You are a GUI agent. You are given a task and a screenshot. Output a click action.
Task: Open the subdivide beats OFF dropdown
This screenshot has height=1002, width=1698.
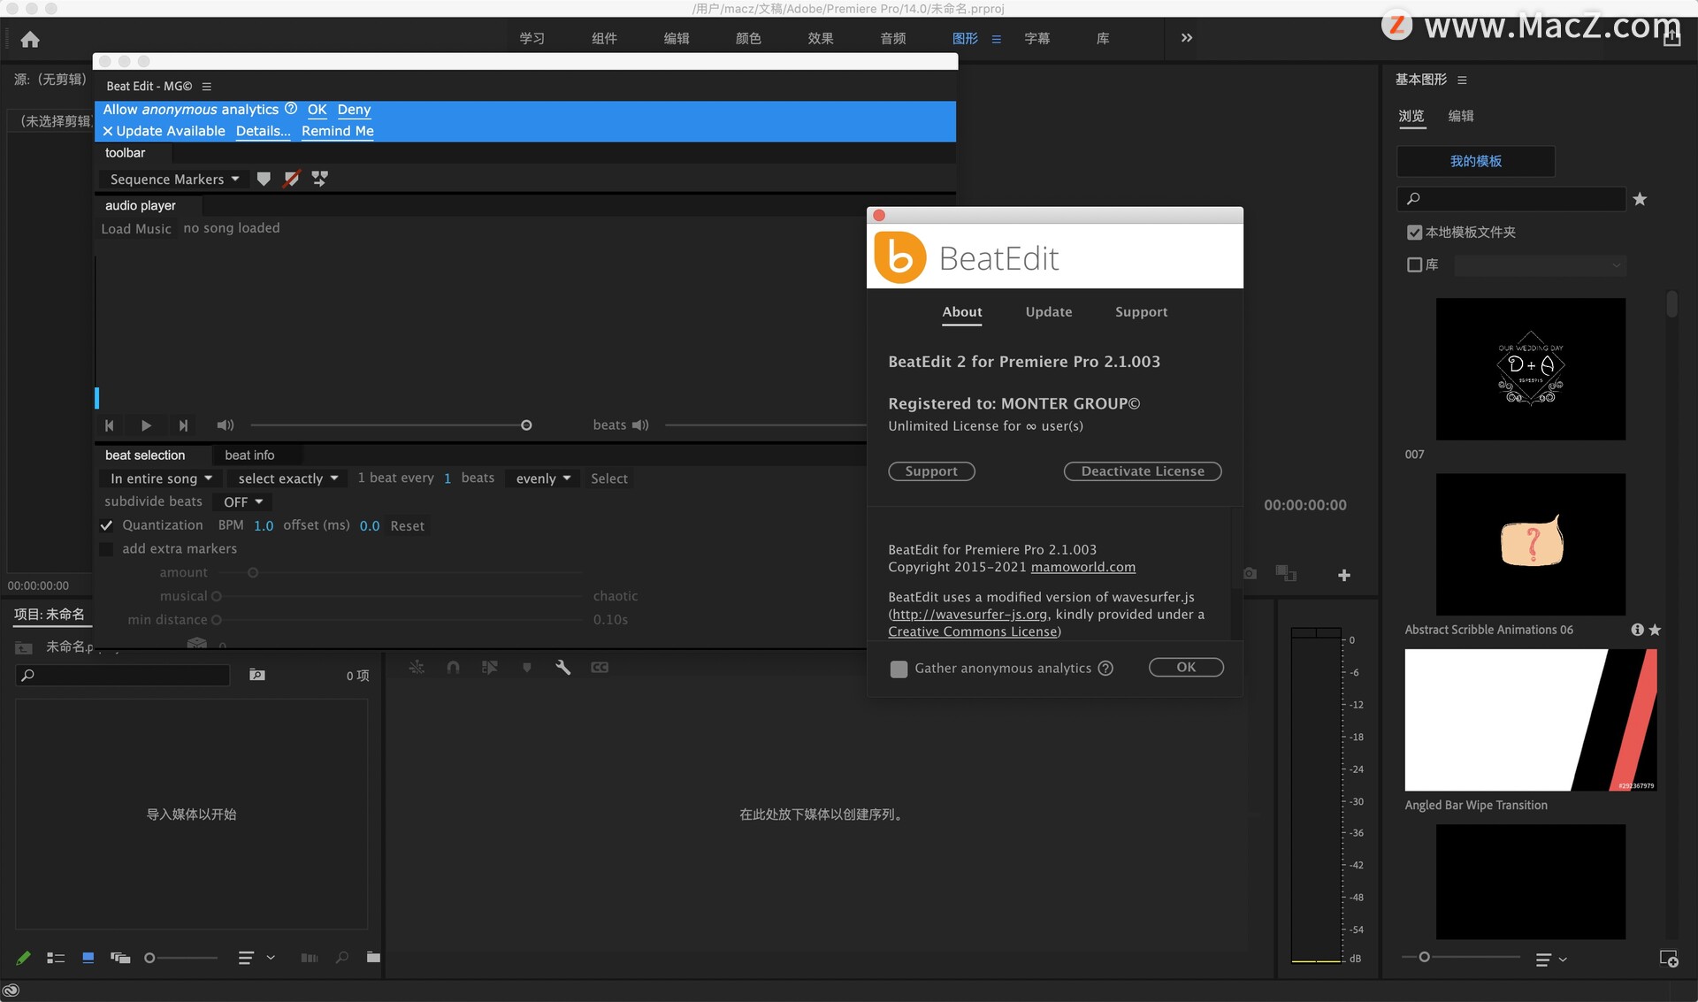coord(242,501)
